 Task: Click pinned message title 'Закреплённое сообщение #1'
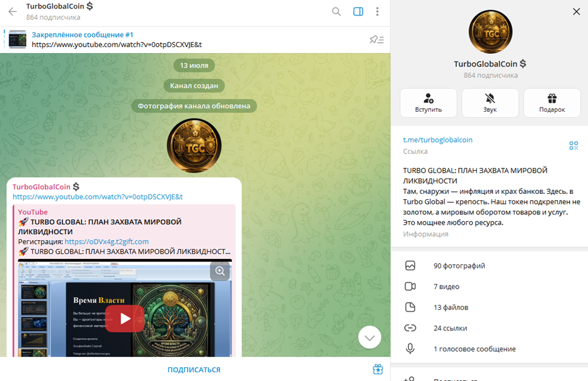[x=82, y=35]
